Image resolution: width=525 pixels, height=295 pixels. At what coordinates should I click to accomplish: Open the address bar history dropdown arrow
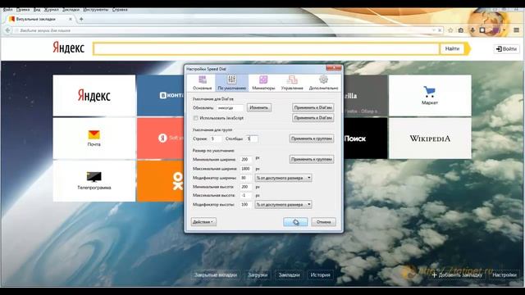click(434, 30)
